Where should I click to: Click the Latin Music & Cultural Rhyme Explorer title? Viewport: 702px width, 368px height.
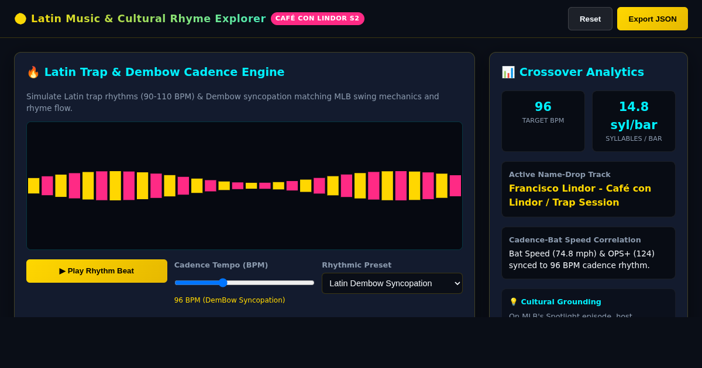click(x=149, y=19)
